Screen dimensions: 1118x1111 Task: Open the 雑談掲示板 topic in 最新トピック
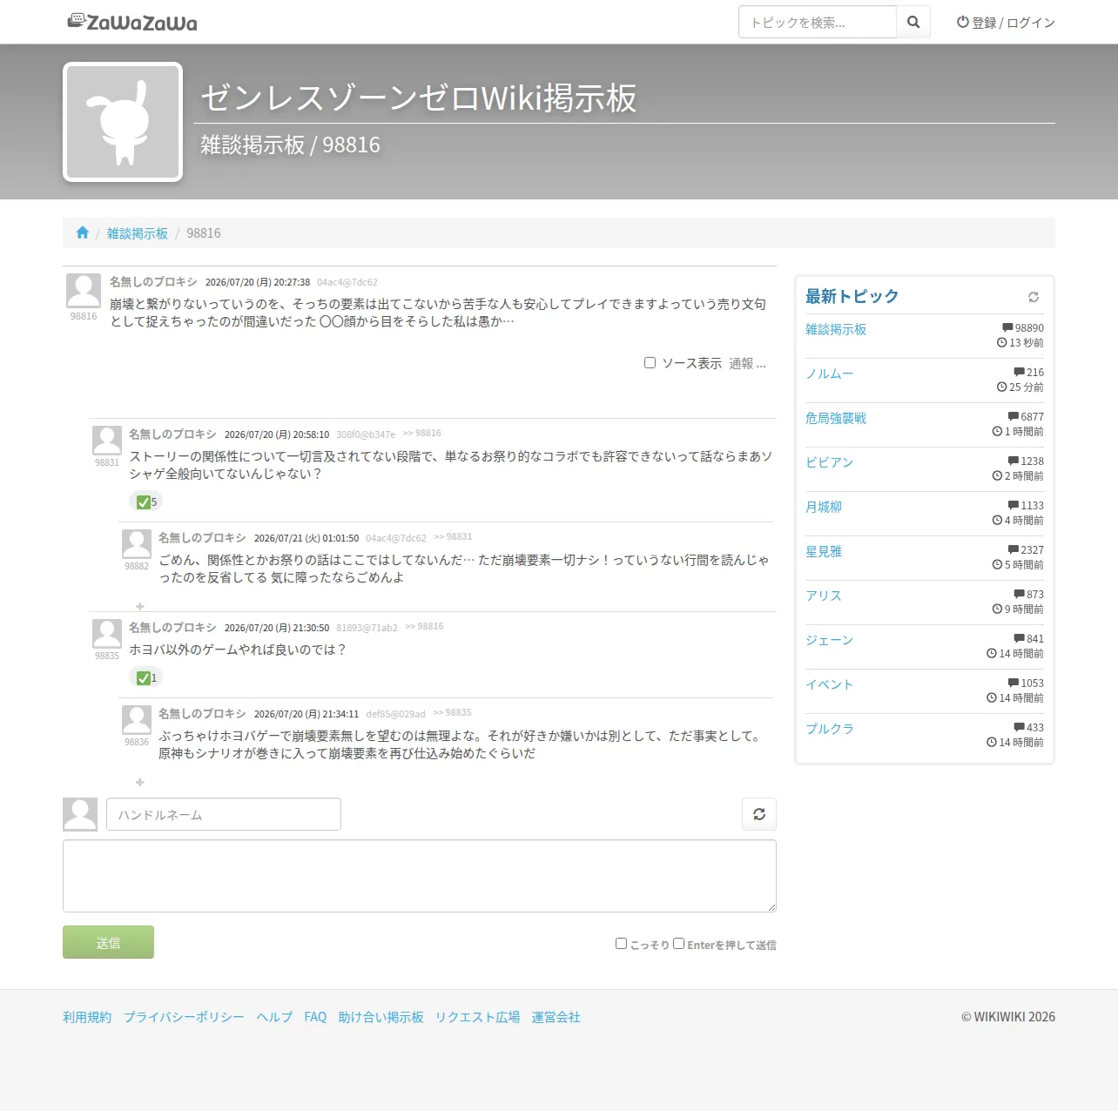click(x=836, y=329)
